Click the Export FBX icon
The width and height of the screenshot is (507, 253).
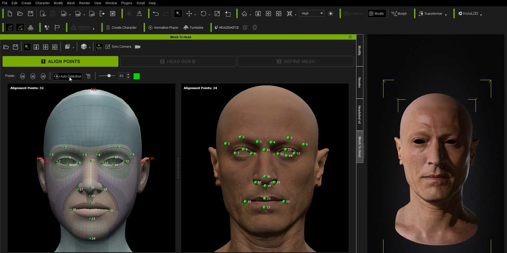click(78, 14)
